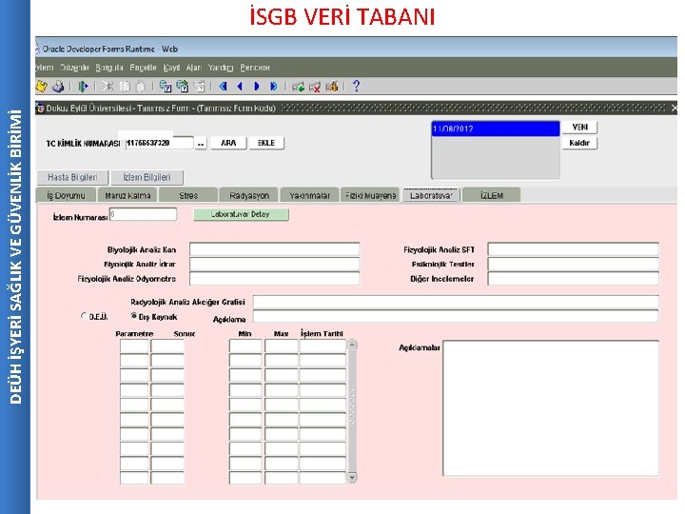Click the EKLE button

coord(266,143)
